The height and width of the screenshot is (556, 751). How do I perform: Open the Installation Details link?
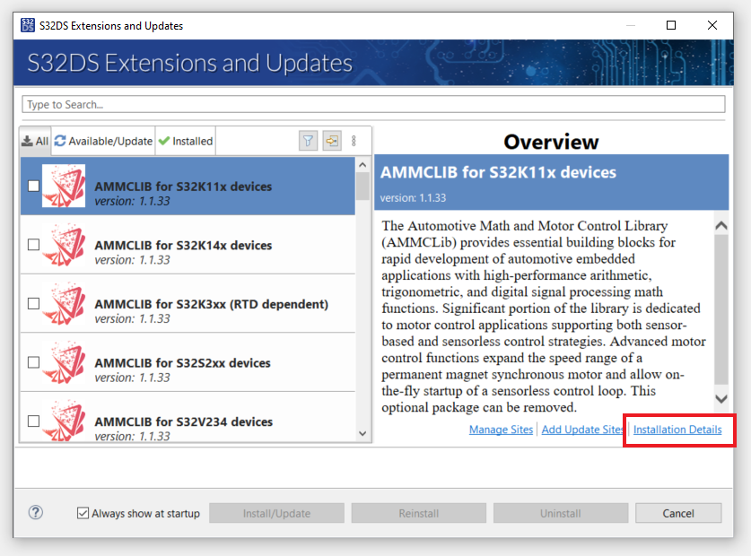click(x=677, y=430)
